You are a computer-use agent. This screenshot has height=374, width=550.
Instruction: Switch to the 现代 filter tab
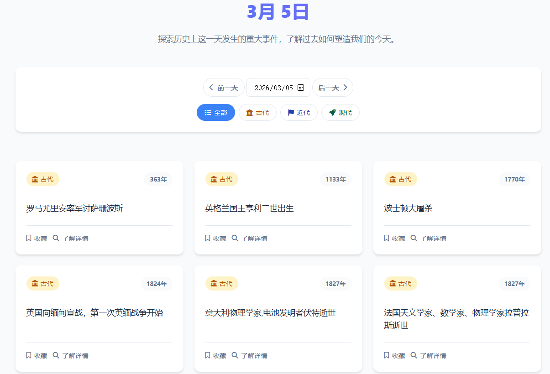[340, 113]
